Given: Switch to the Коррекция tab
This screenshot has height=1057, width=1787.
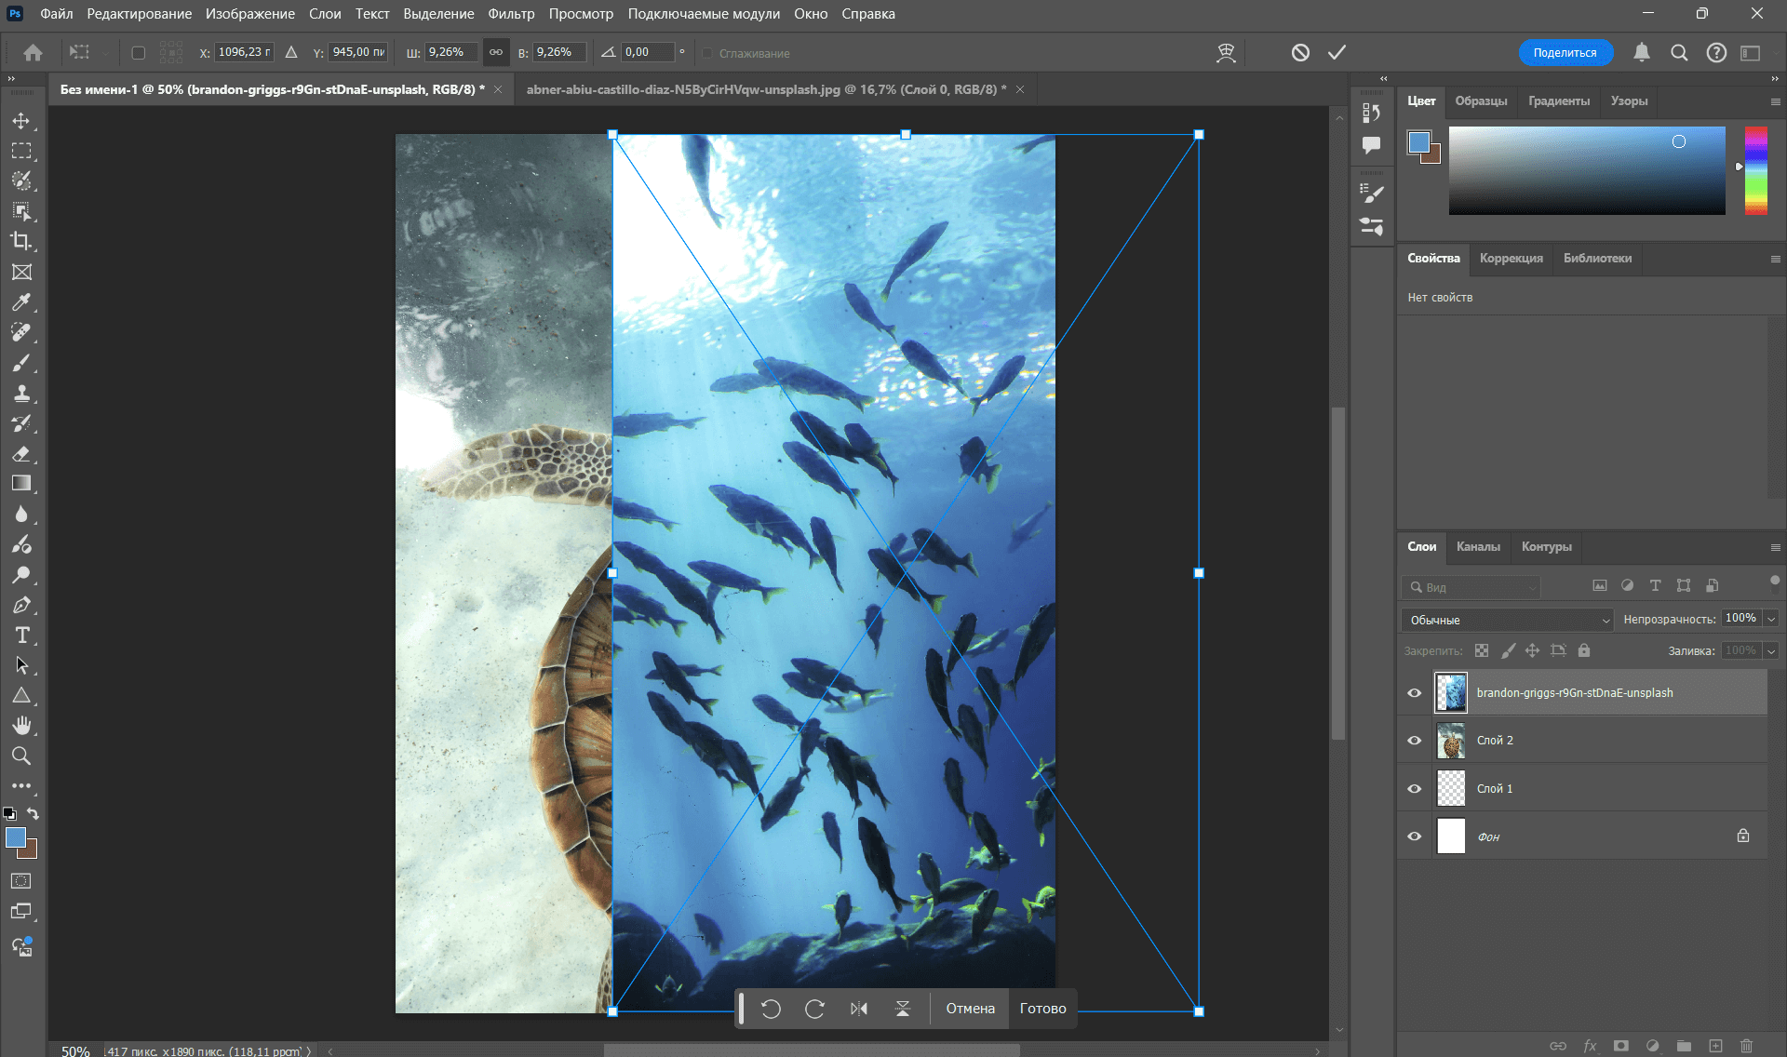Looking at the screenshot, I should coord(1511,259).
